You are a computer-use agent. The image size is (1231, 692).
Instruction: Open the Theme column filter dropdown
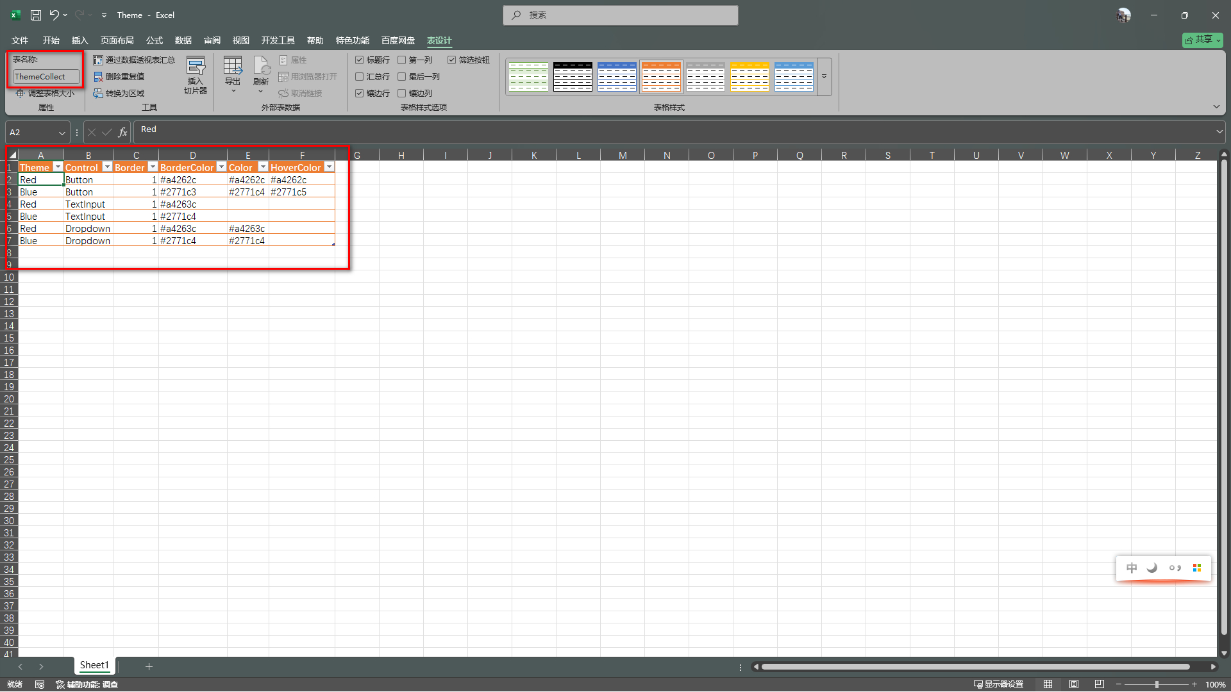pyautogui.click(x=58, y=167)
